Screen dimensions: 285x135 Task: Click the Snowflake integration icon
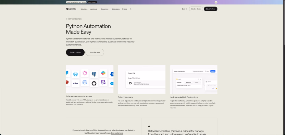pos(75,74)
